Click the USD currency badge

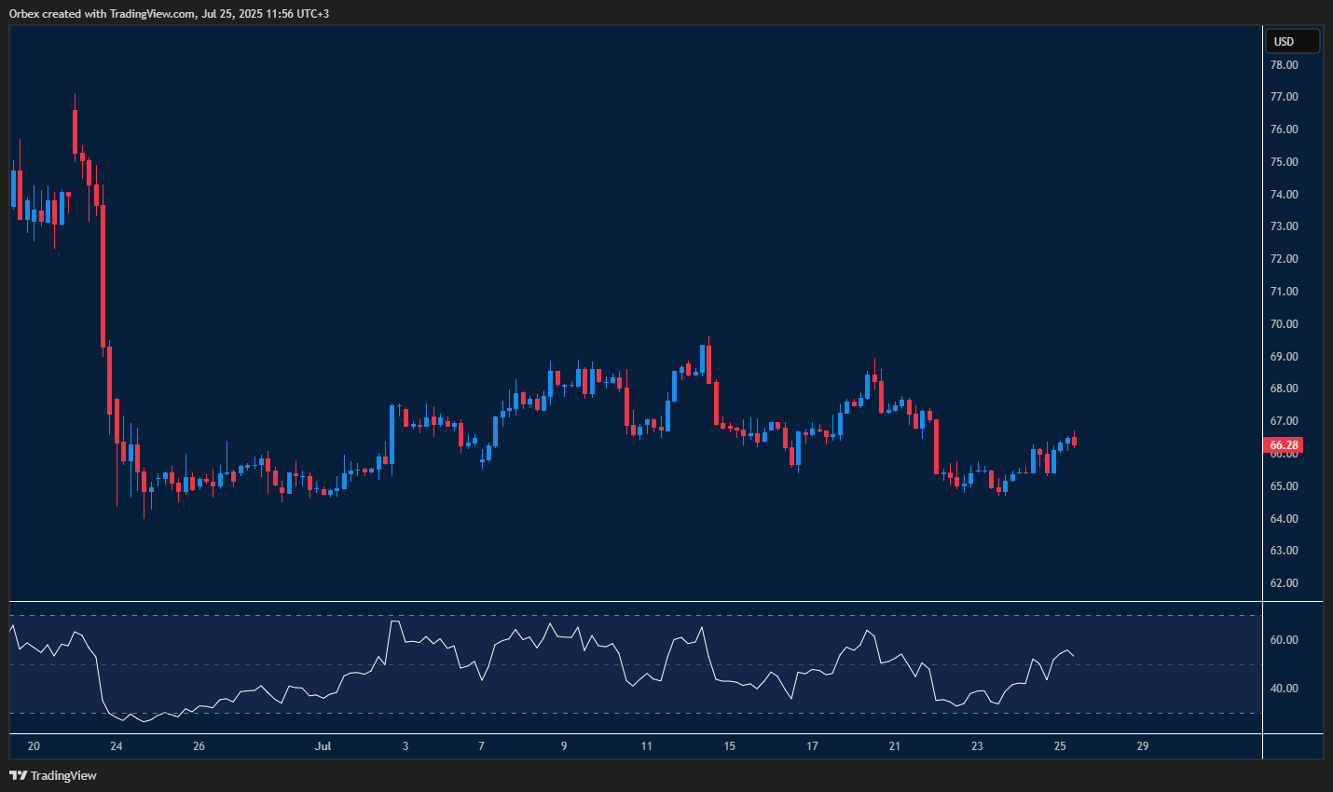[1292, 40]
